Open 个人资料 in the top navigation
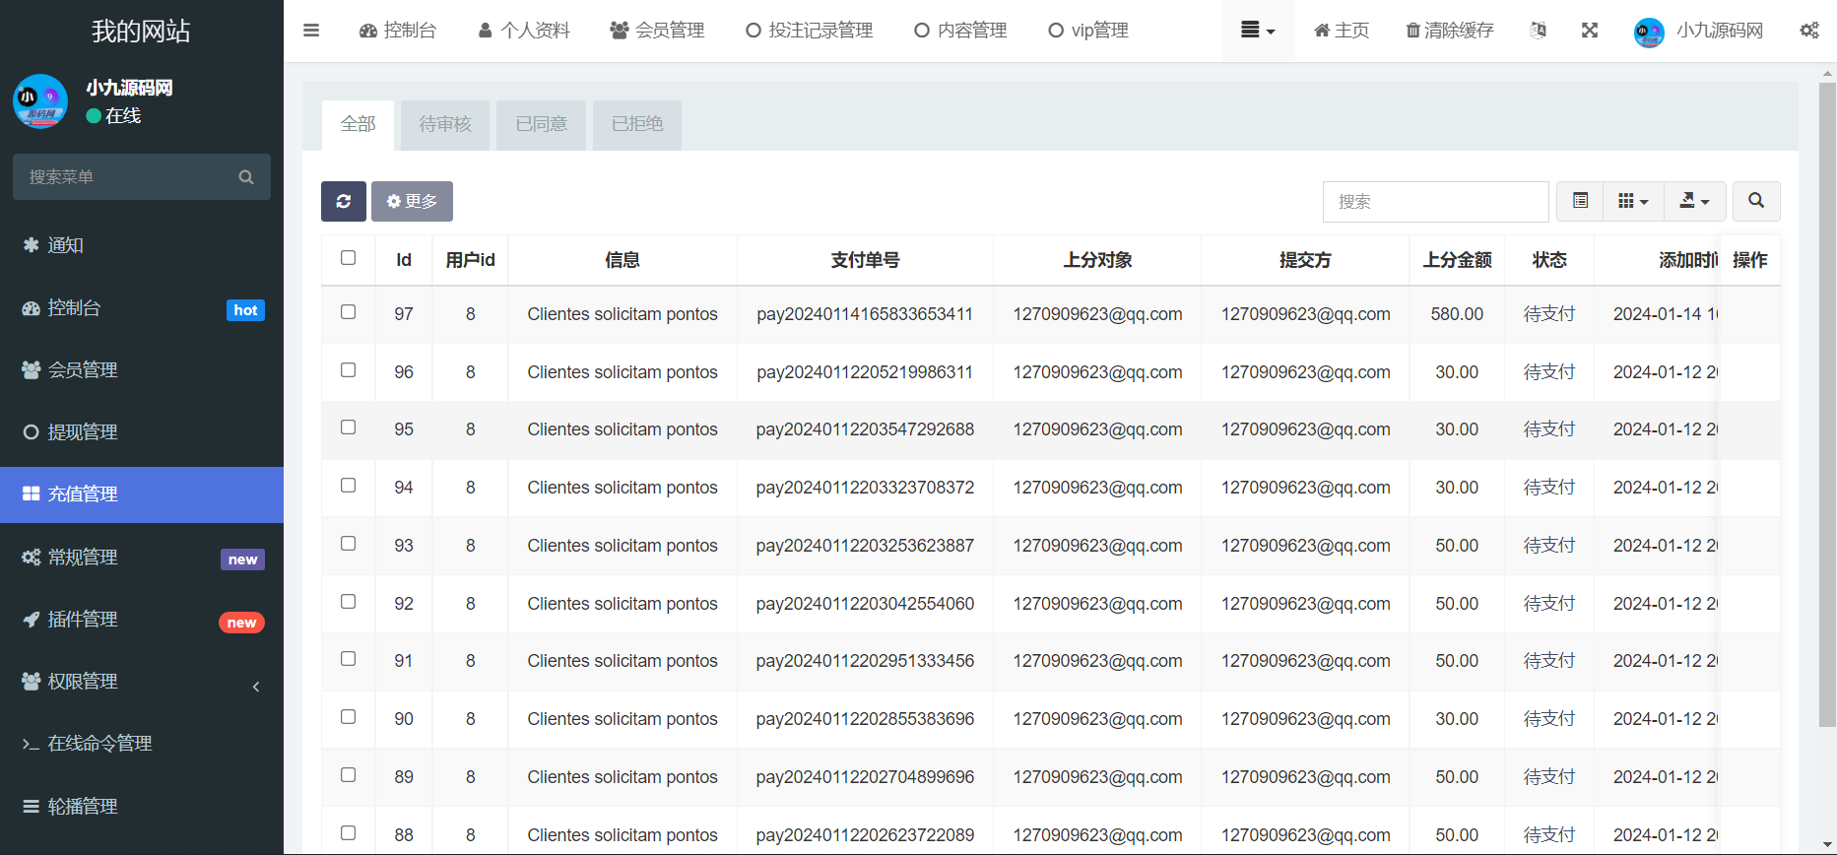The width and height of the screenshot is (1837, 855). click(x=524, y=31)
